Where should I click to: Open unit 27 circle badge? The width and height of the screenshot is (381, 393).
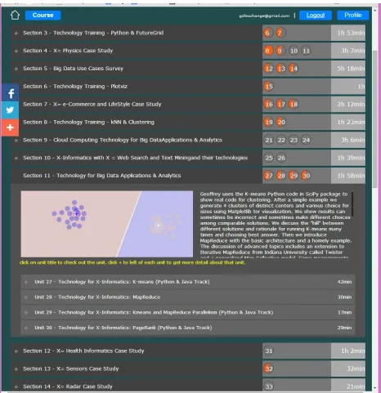click(268, 176)
